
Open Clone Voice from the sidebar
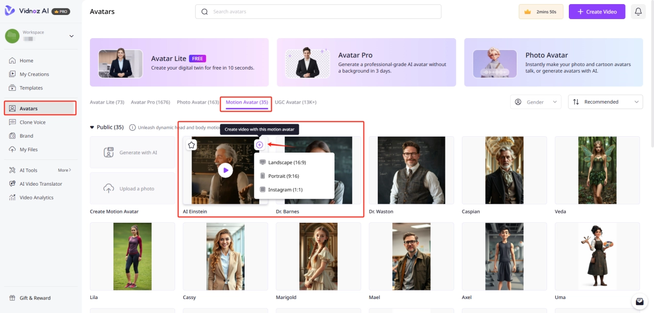coord(33,122)
